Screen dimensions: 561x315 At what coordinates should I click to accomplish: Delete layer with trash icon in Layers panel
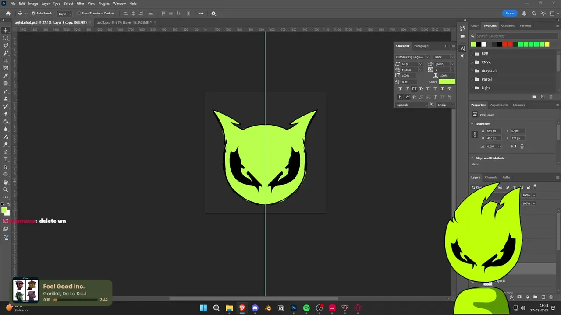552,297
